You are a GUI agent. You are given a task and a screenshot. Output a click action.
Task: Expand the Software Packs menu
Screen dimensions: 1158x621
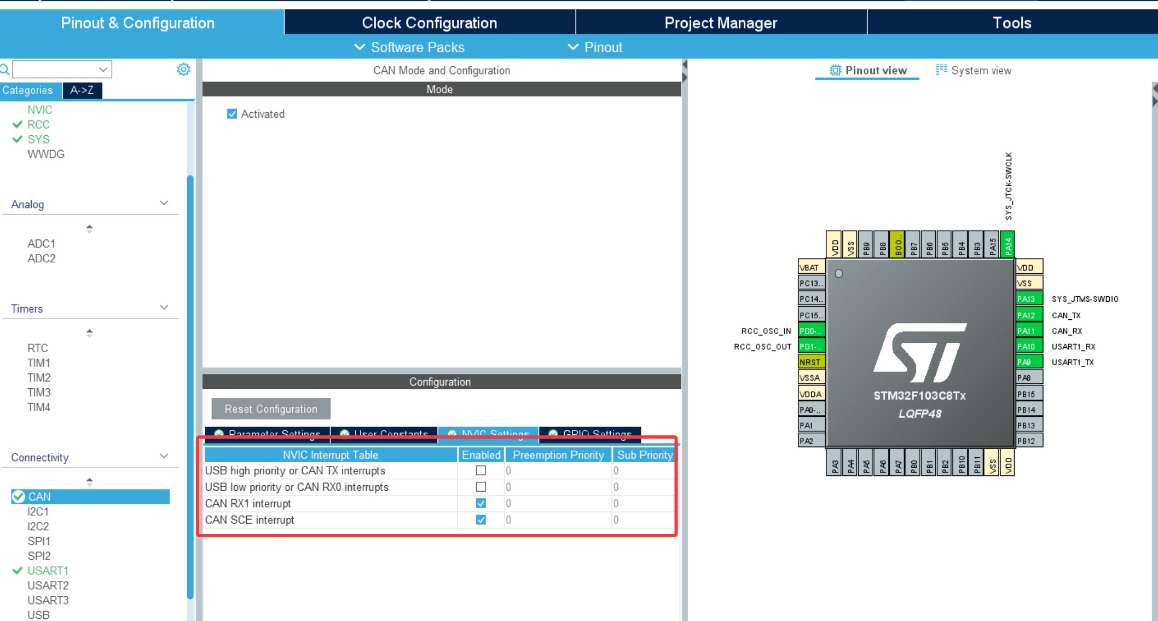(x=409, y=47)
